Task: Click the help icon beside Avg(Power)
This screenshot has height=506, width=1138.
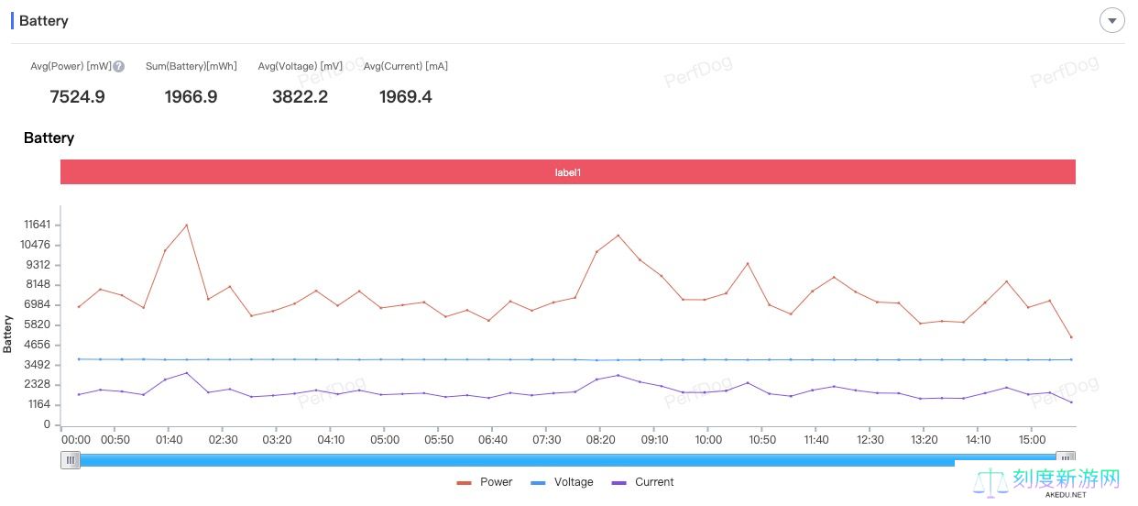Action: point(119,66)
